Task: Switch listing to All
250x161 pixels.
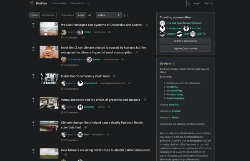Action: (x=90, y=15)
